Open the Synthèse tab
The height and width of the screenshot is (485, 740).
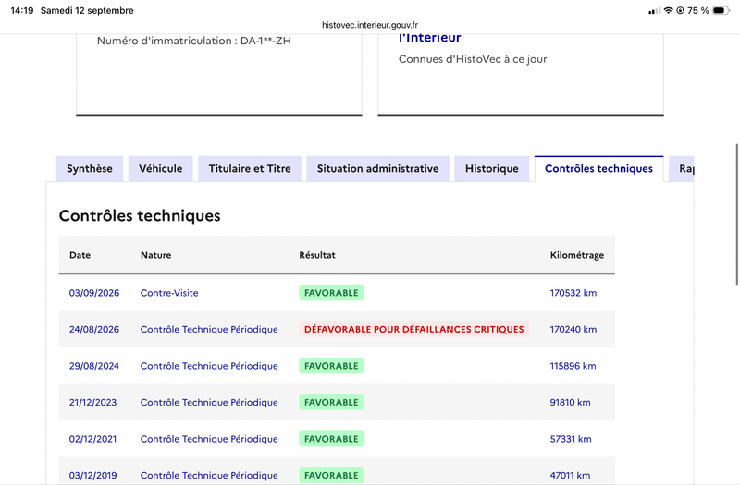[x=89, y=169]
